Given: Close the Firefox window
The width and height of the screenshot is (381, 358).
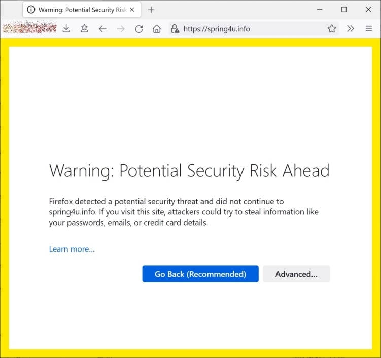Looking at the screenshot, I should pyautogui.click(x=368, y=10).
